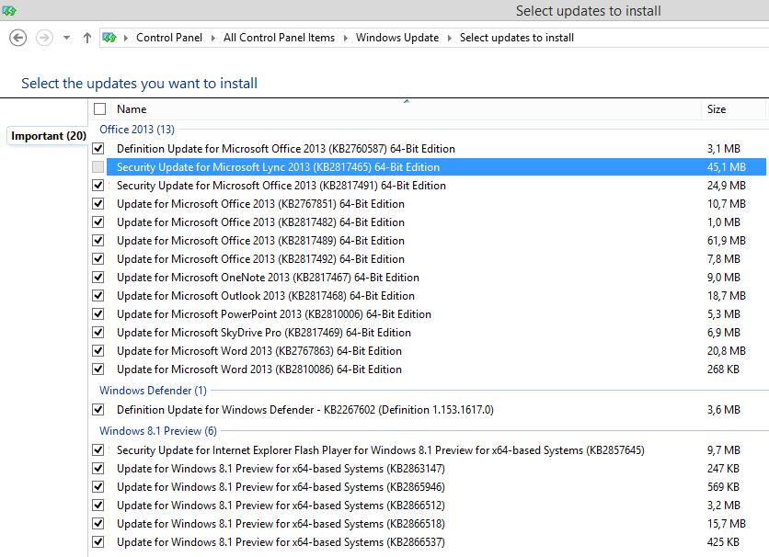Viewport: 769px width, 557px height.
Task: Navigate to Windows Update breadcrumb
Action: (x=397, y=38)
